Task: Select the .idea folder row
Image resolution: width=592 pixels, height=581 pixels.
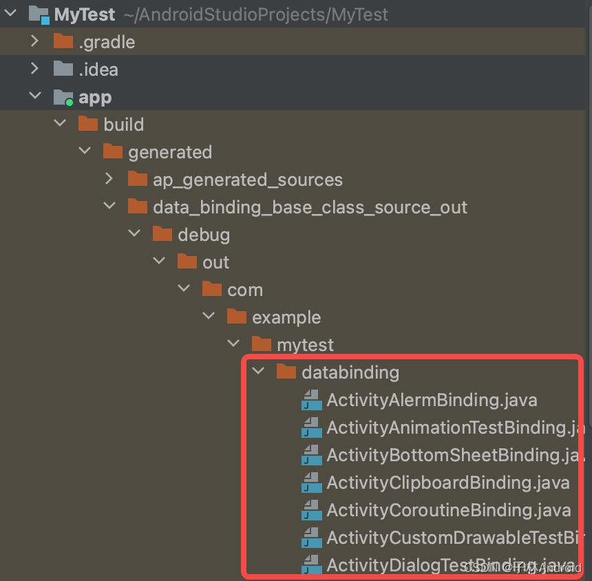Action: (293, 69)
